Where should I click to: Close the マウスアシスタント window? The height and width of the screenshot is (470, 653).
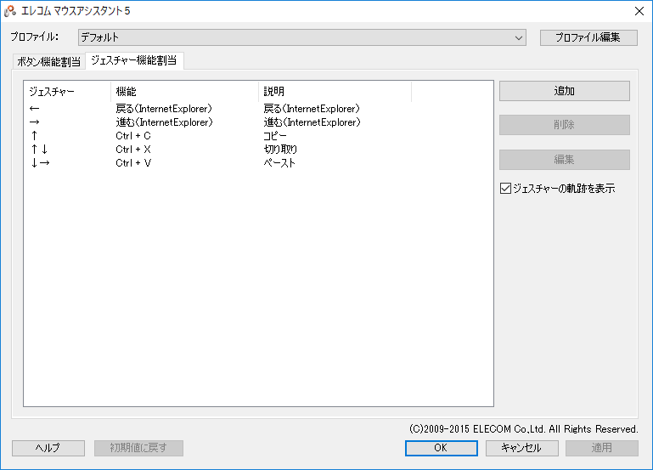[639, 11]
